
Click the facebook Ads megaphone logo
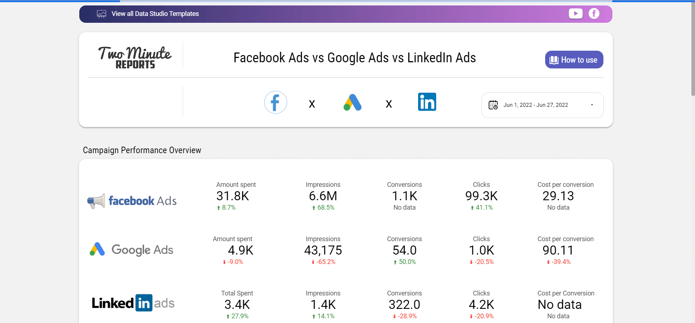(x=132, y=201)
